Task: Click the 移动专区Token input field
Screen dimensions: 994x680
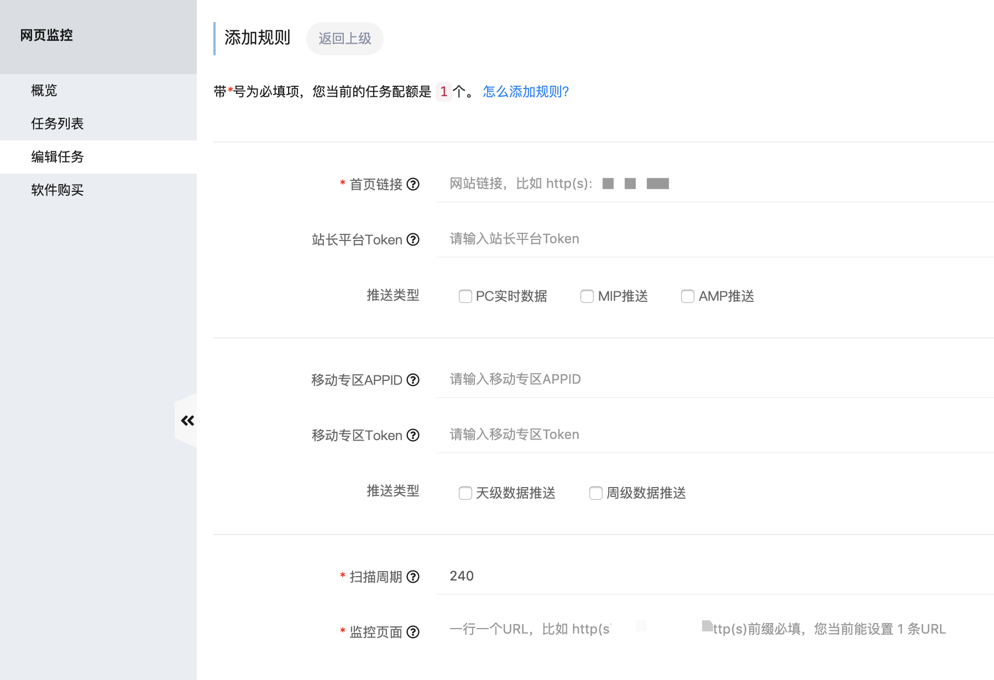Action: pyautogui.click(x=715, y=435)
